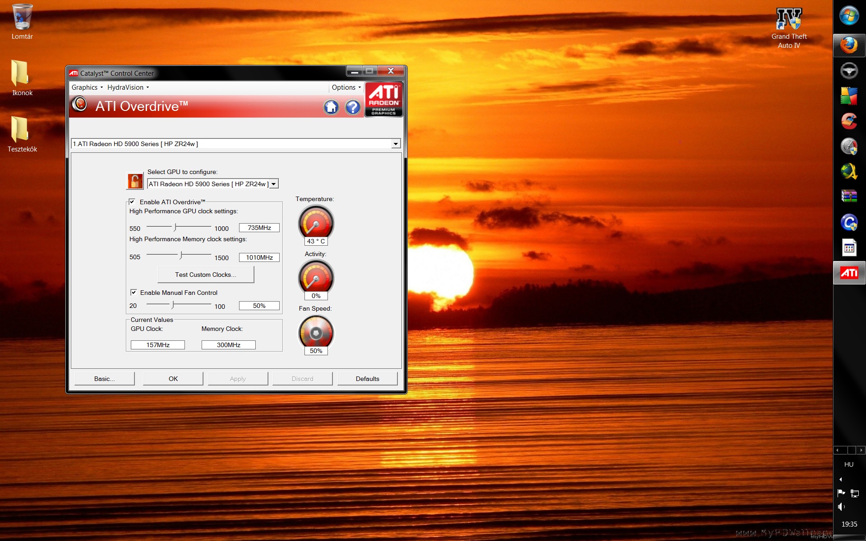Open the AVG antivirus taskbar icon
Viewport: 866px width, 541px height.
849,96
